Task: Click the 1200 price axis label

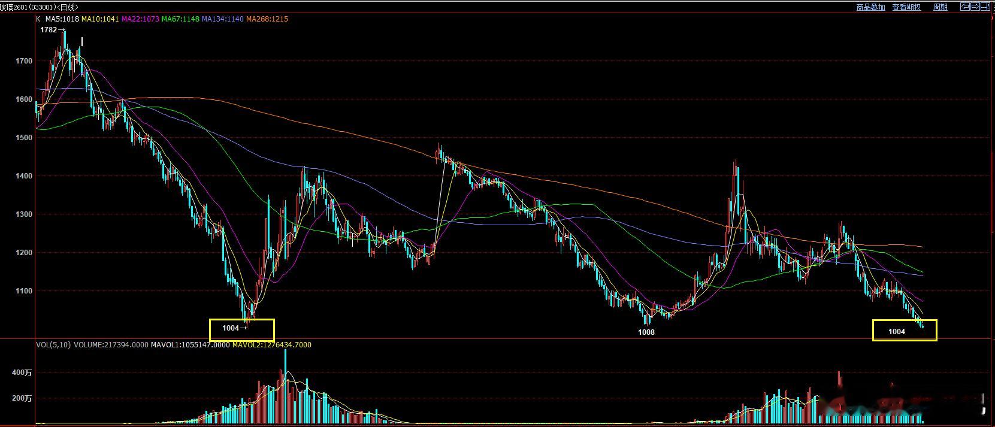Action: (x=25, y=253)
